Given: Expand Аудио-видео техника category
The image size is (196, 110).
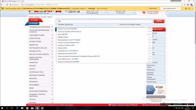Looking at the screenshot, I should 52,35.
